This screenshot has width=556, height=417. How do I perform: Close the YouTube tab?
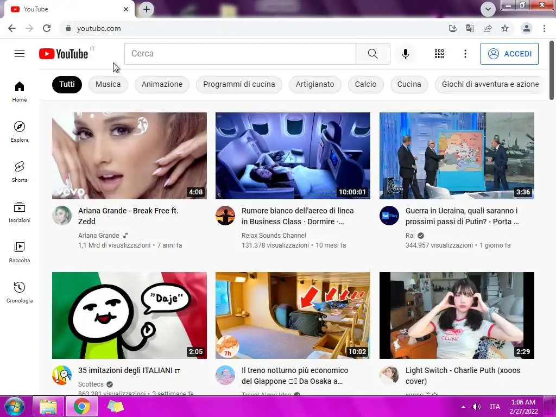tap(126, 9)
